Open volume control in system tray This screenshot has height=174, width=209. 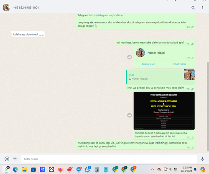pyautogui.click(x=170, y=169)
